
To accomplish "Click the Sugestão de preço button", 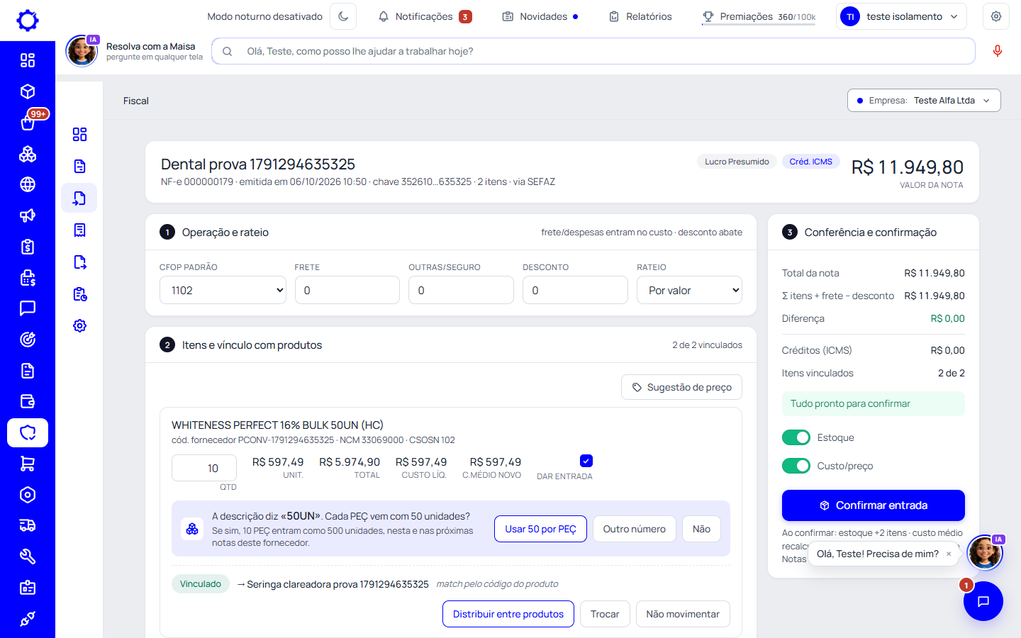I will [x=681, y=387].
